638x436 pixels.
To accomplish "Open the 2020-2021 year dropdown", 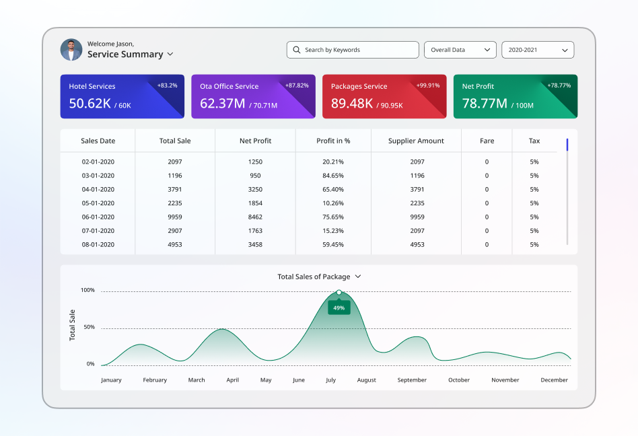I will [x=538, y=50].
